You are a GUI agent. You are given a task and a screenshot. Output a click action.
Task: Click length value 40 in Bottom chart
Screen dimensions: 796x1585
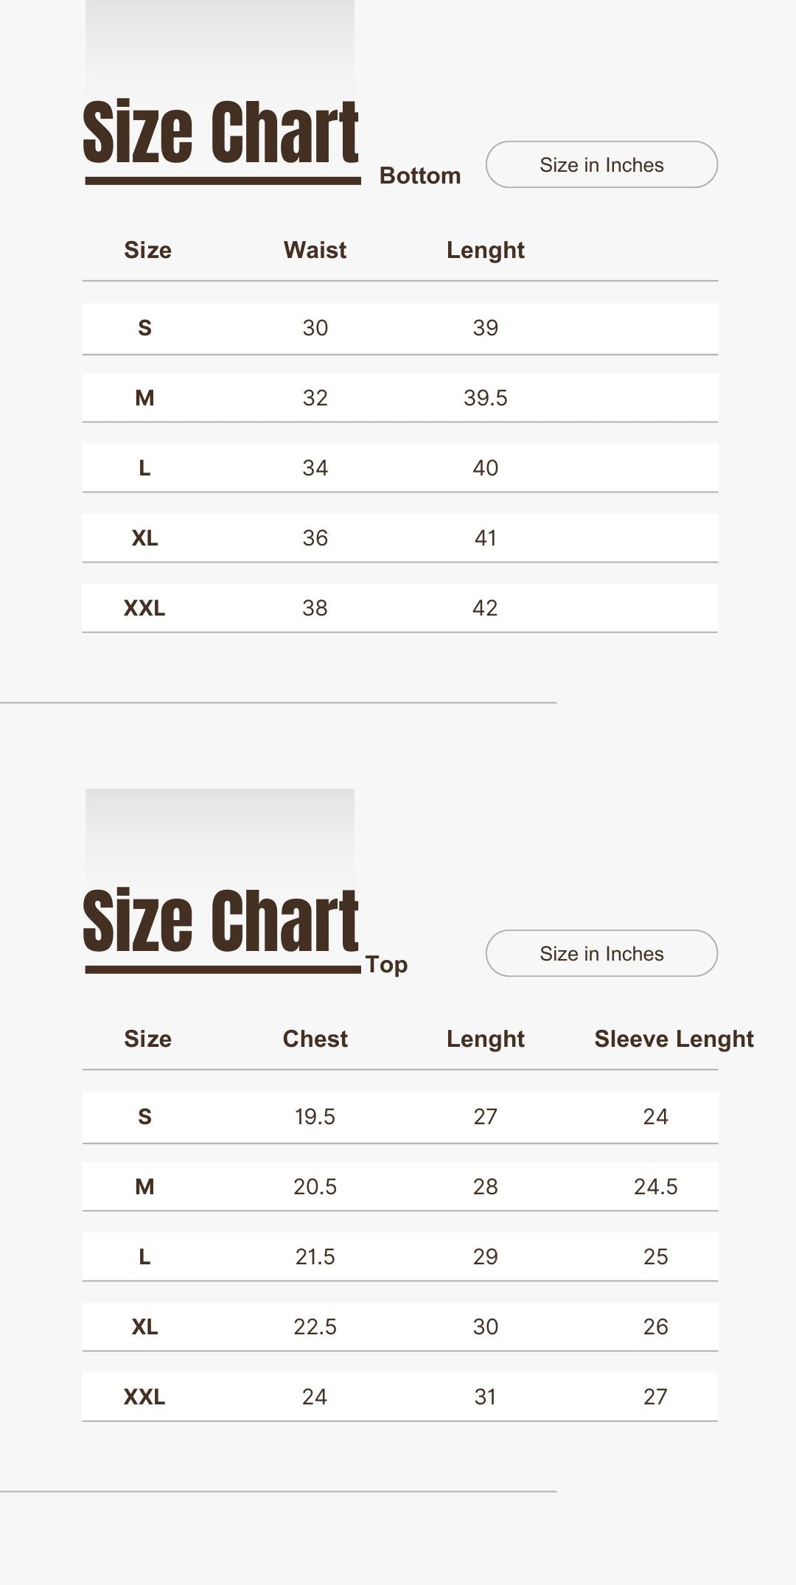[485, 468]
